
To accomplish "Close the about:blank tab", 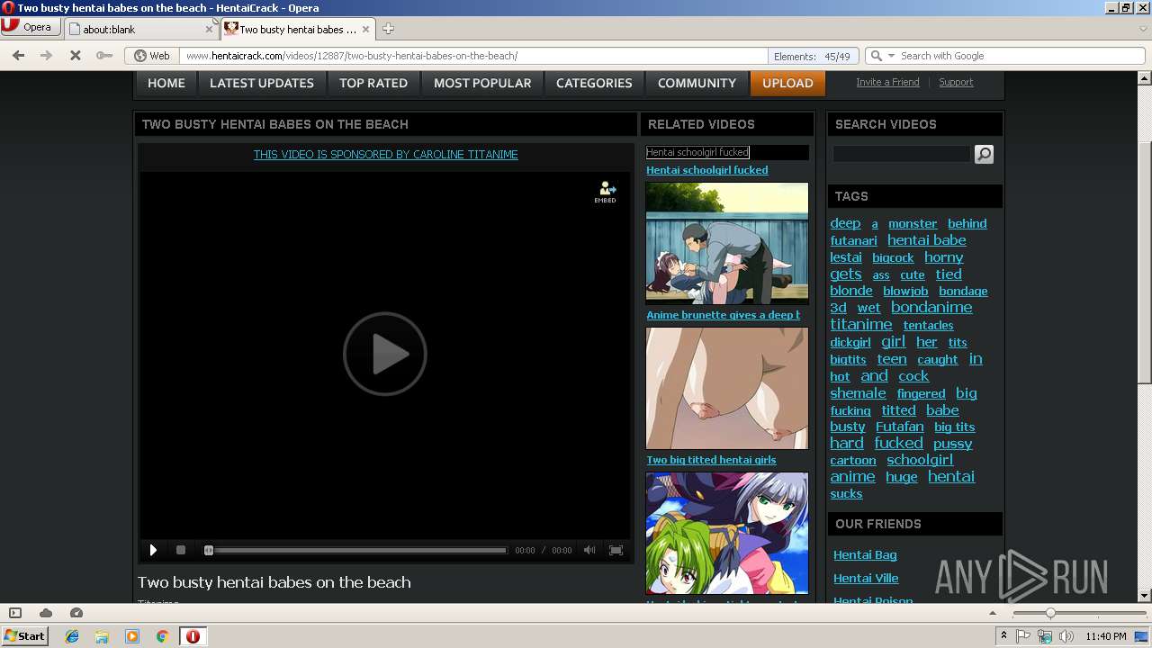I will (x=209, y=29).
